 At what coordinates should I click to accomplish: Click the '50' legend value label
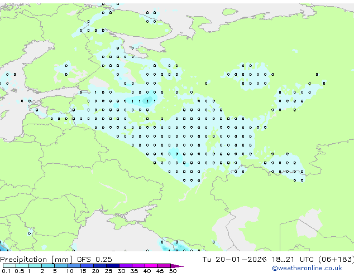(173, 271)
